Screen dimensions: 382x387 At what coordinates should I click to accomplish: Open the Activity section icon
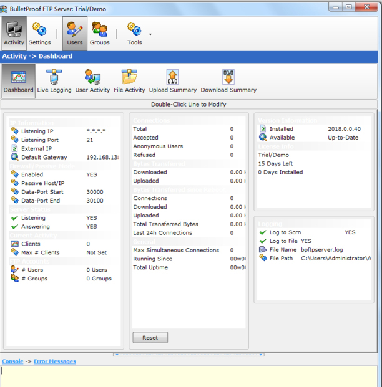pos(14,33)
